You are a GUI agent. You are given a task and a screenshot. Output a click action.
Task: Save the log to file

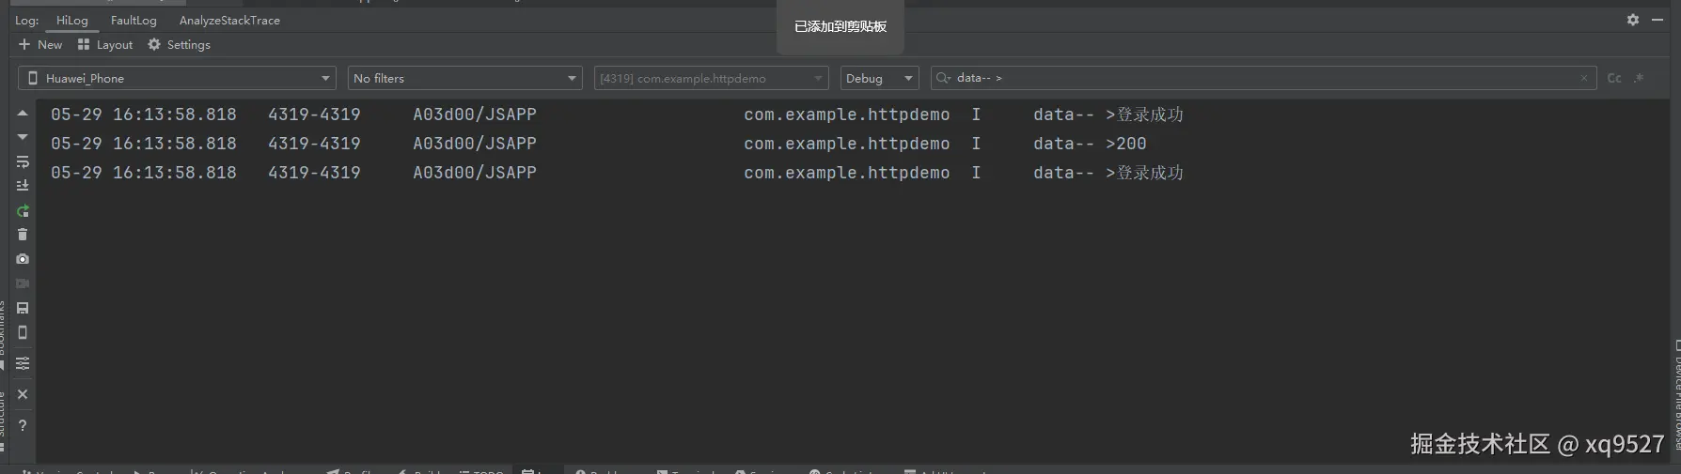coord(23,308)
